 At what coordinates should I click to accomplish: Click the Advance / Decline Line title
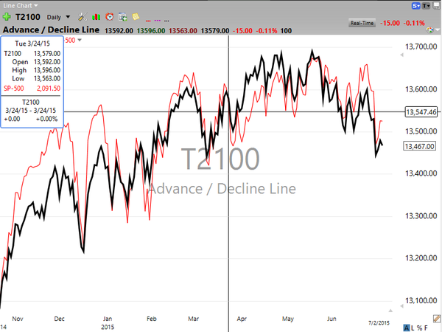(51, 30)
